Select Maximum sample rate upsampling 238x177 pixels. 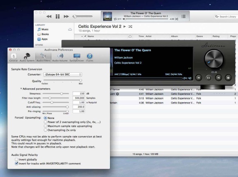pos(45,126)
